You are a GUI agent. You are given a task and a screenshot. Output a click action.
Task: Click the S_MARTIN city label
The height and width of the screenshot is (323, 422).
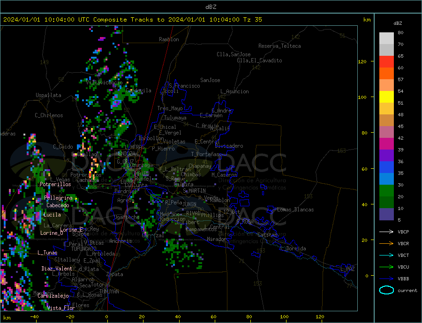coord(194,191)
